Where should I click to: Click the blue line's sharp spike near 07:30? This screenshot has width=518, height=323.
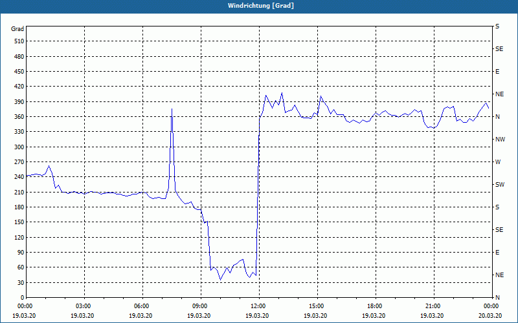(172, 109)
